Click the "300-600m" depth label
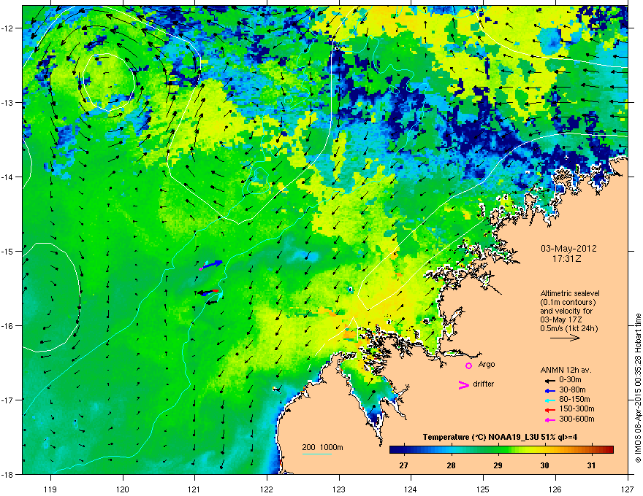The height and width of the screenshot is (496, 643). (577, 419)
